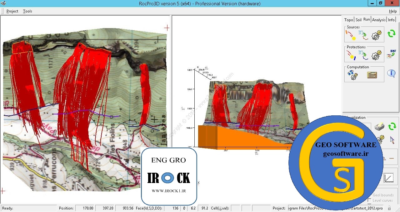Toggle the Level curves checkbox

[369, 200]
